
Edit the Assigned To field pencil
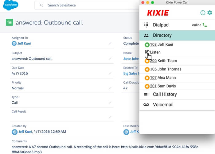(x=110, y=43)
